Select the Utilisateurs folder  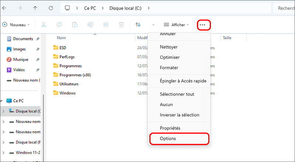click(69, 84)
